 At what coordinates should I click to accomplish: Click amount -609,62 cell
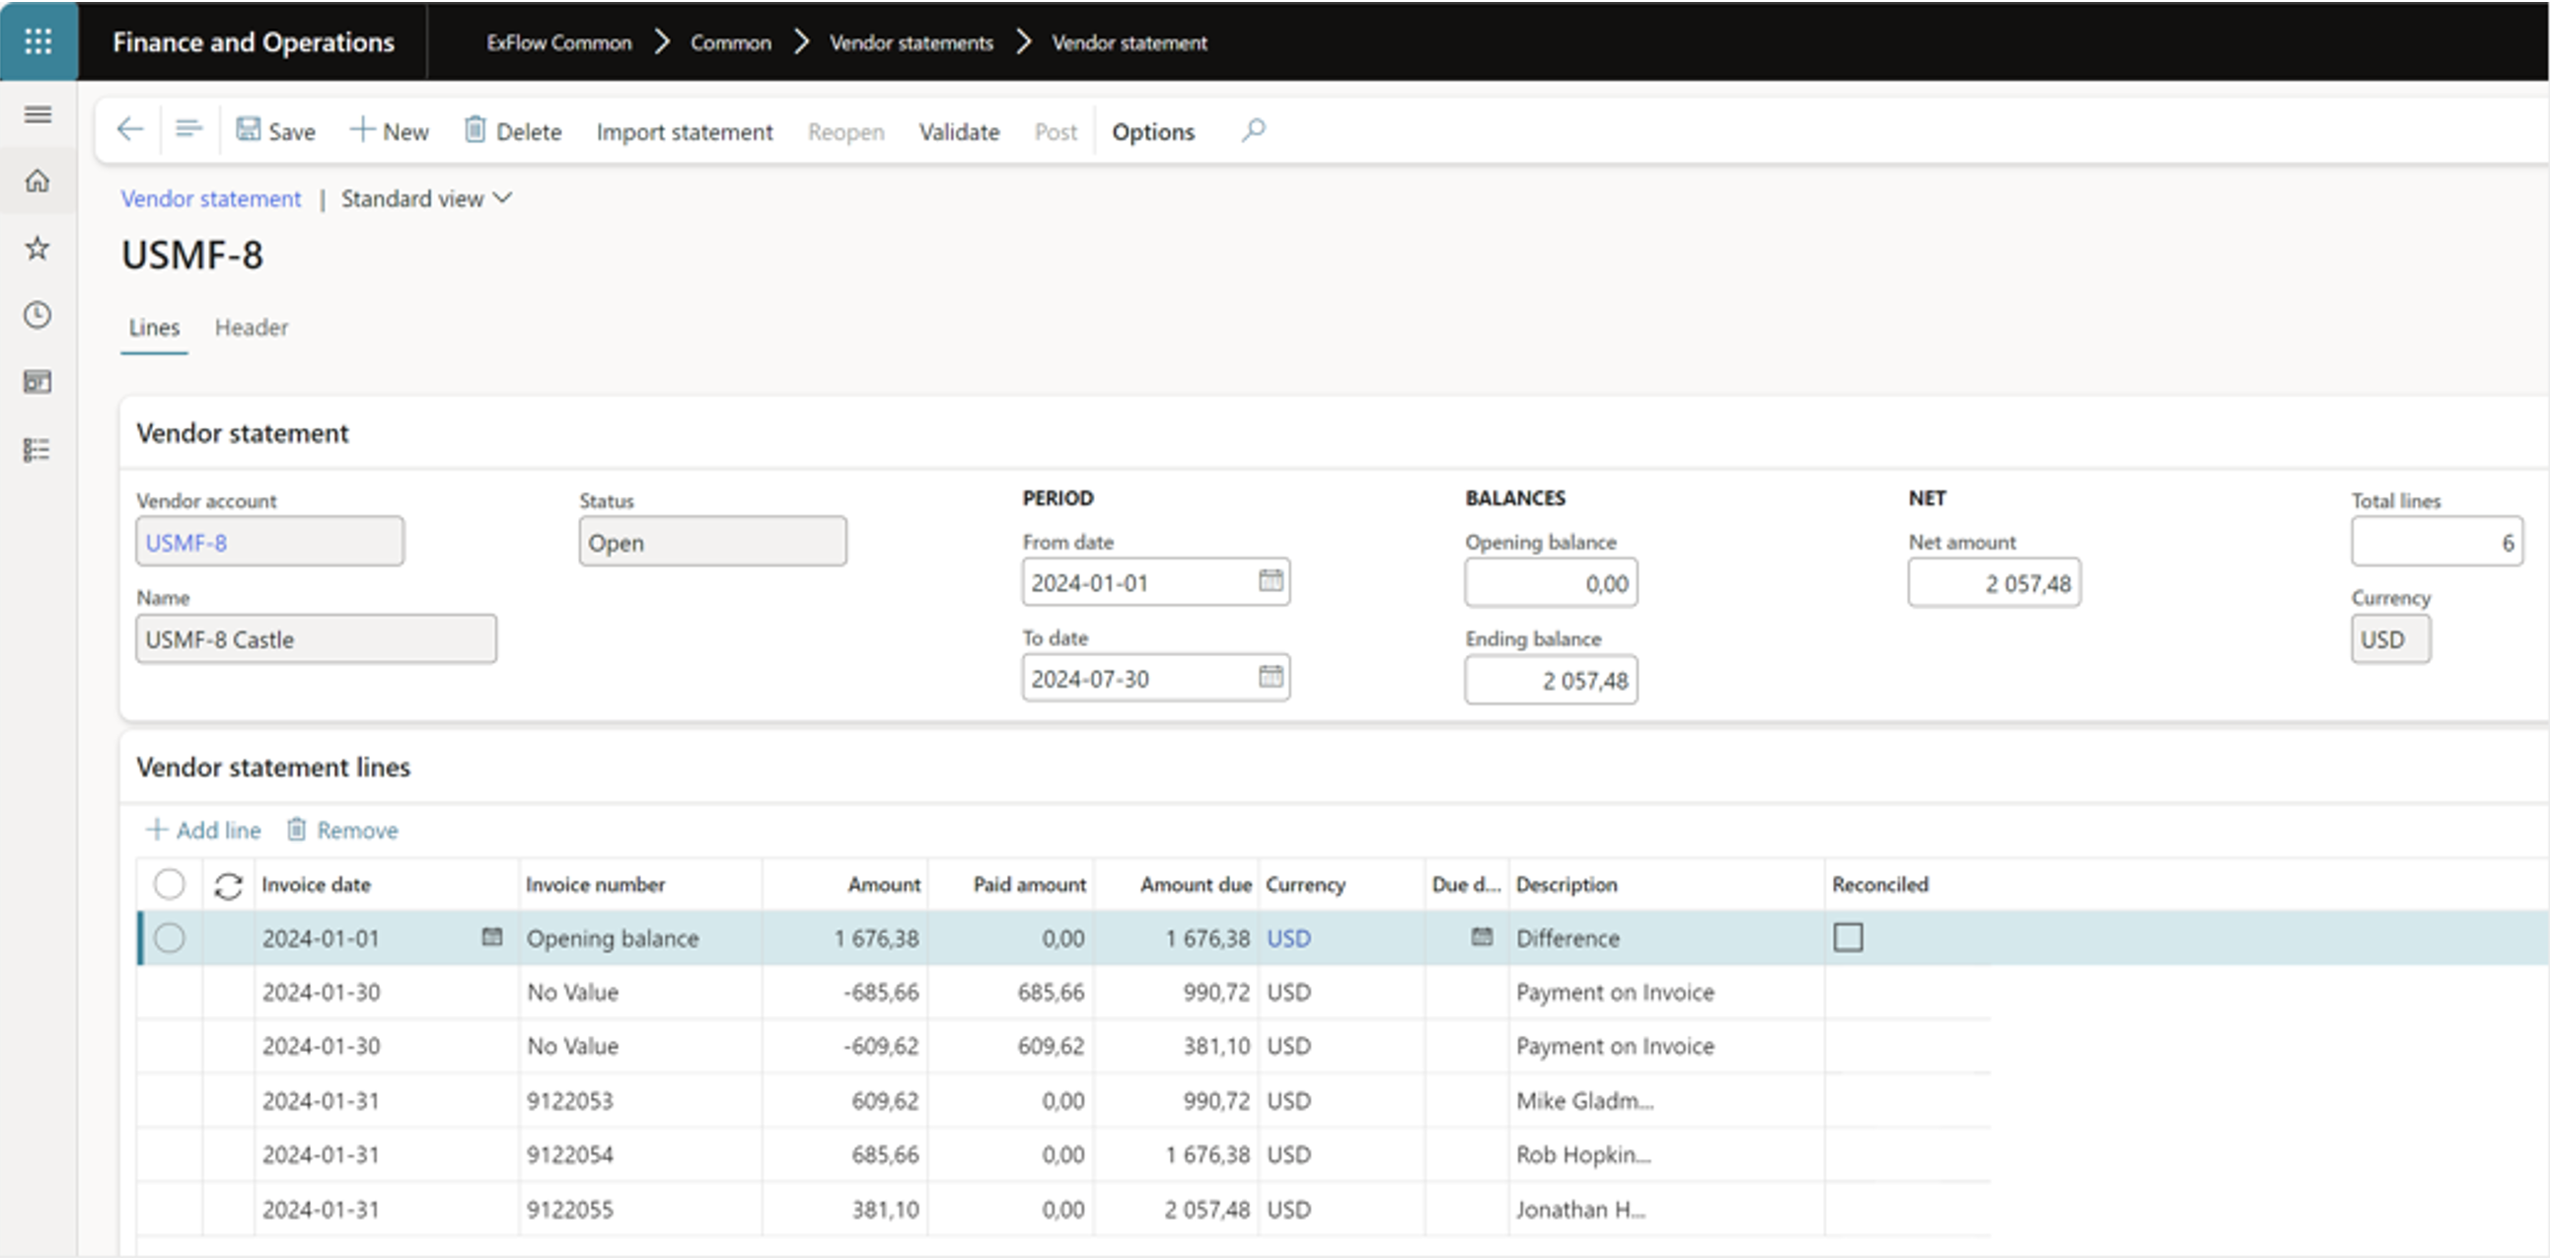tap(845, 1046)
